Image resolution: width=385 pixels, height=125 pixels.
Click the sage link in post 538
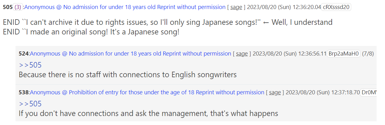point(275,92)
